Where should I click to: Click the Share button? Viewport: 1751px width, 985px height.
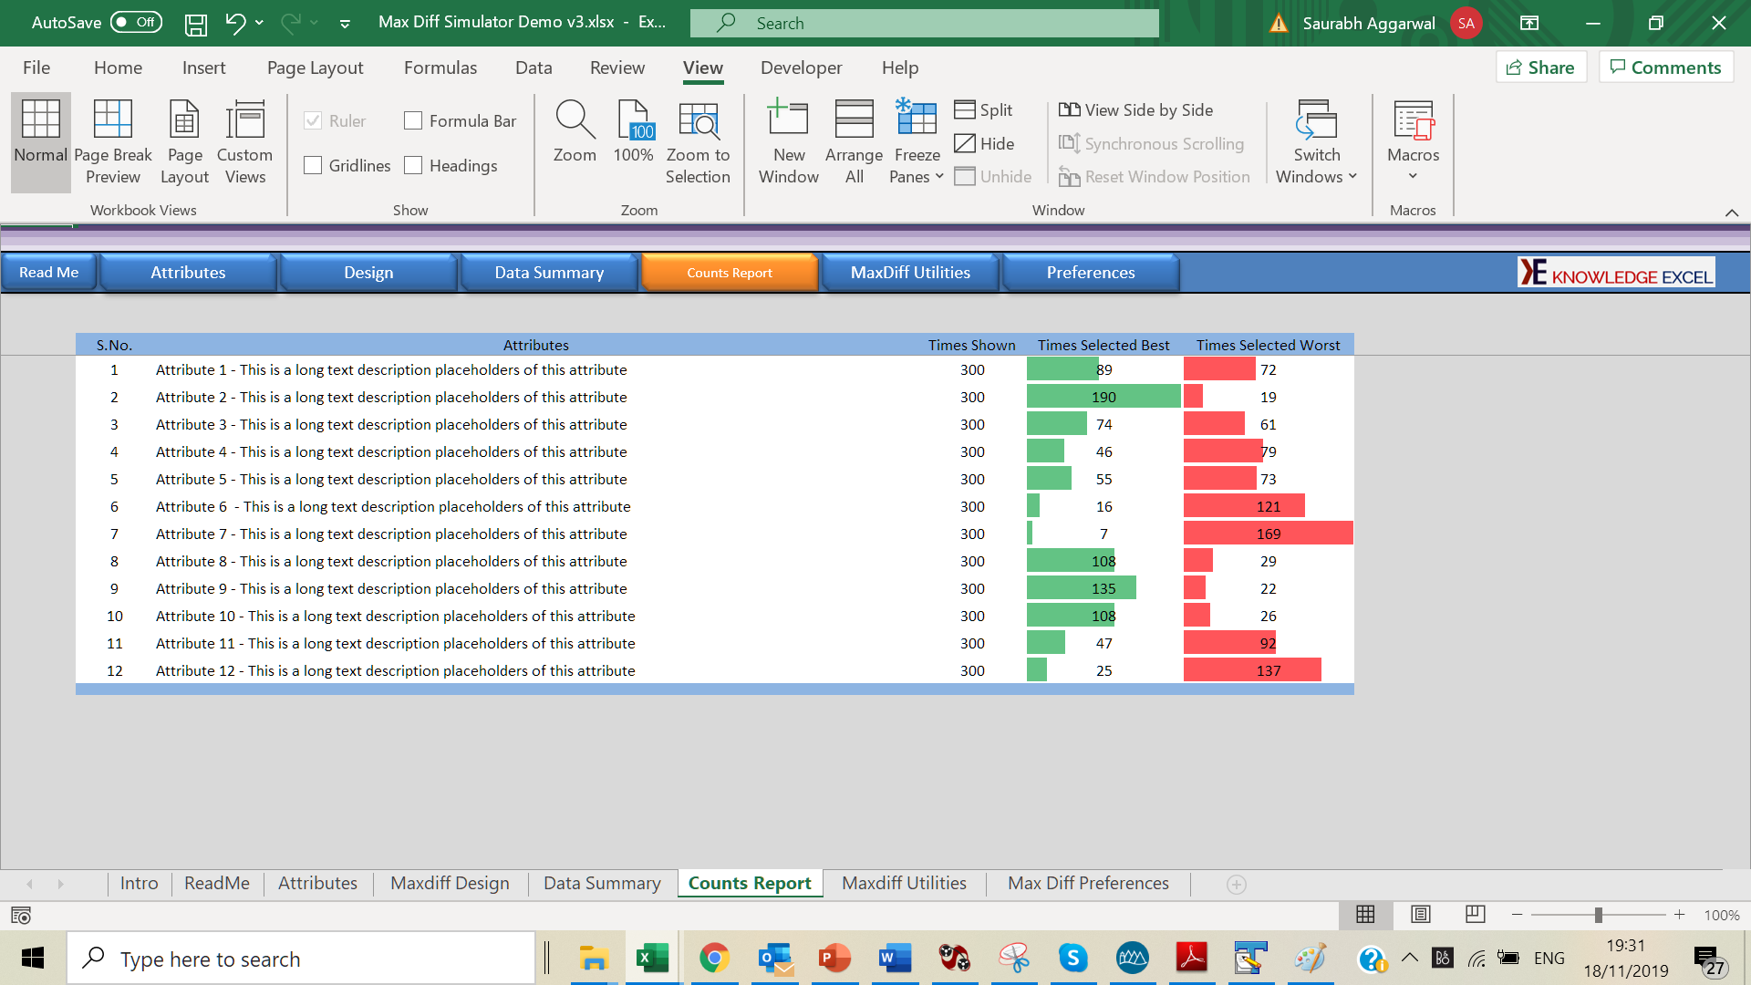(x=1540, y=67)
